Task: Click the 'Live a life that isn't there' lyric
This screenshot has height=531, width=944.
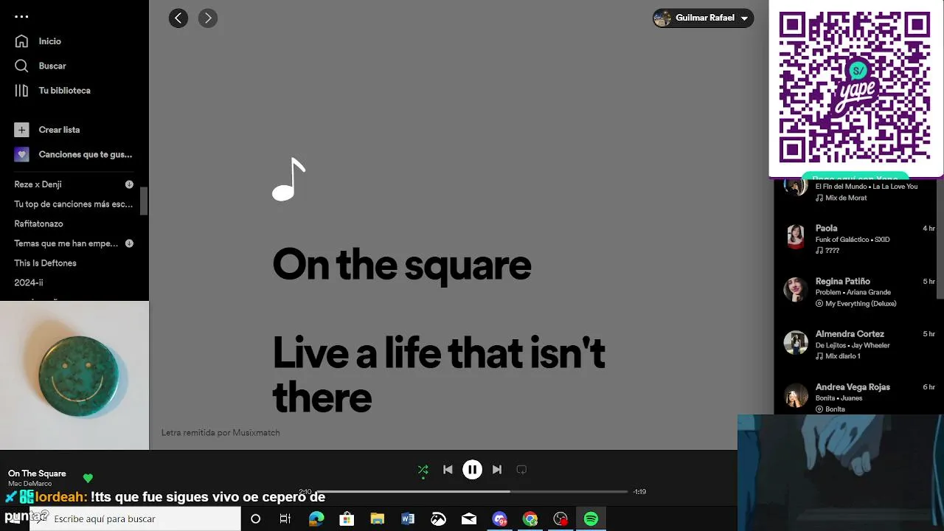Action: click(439, 375)
